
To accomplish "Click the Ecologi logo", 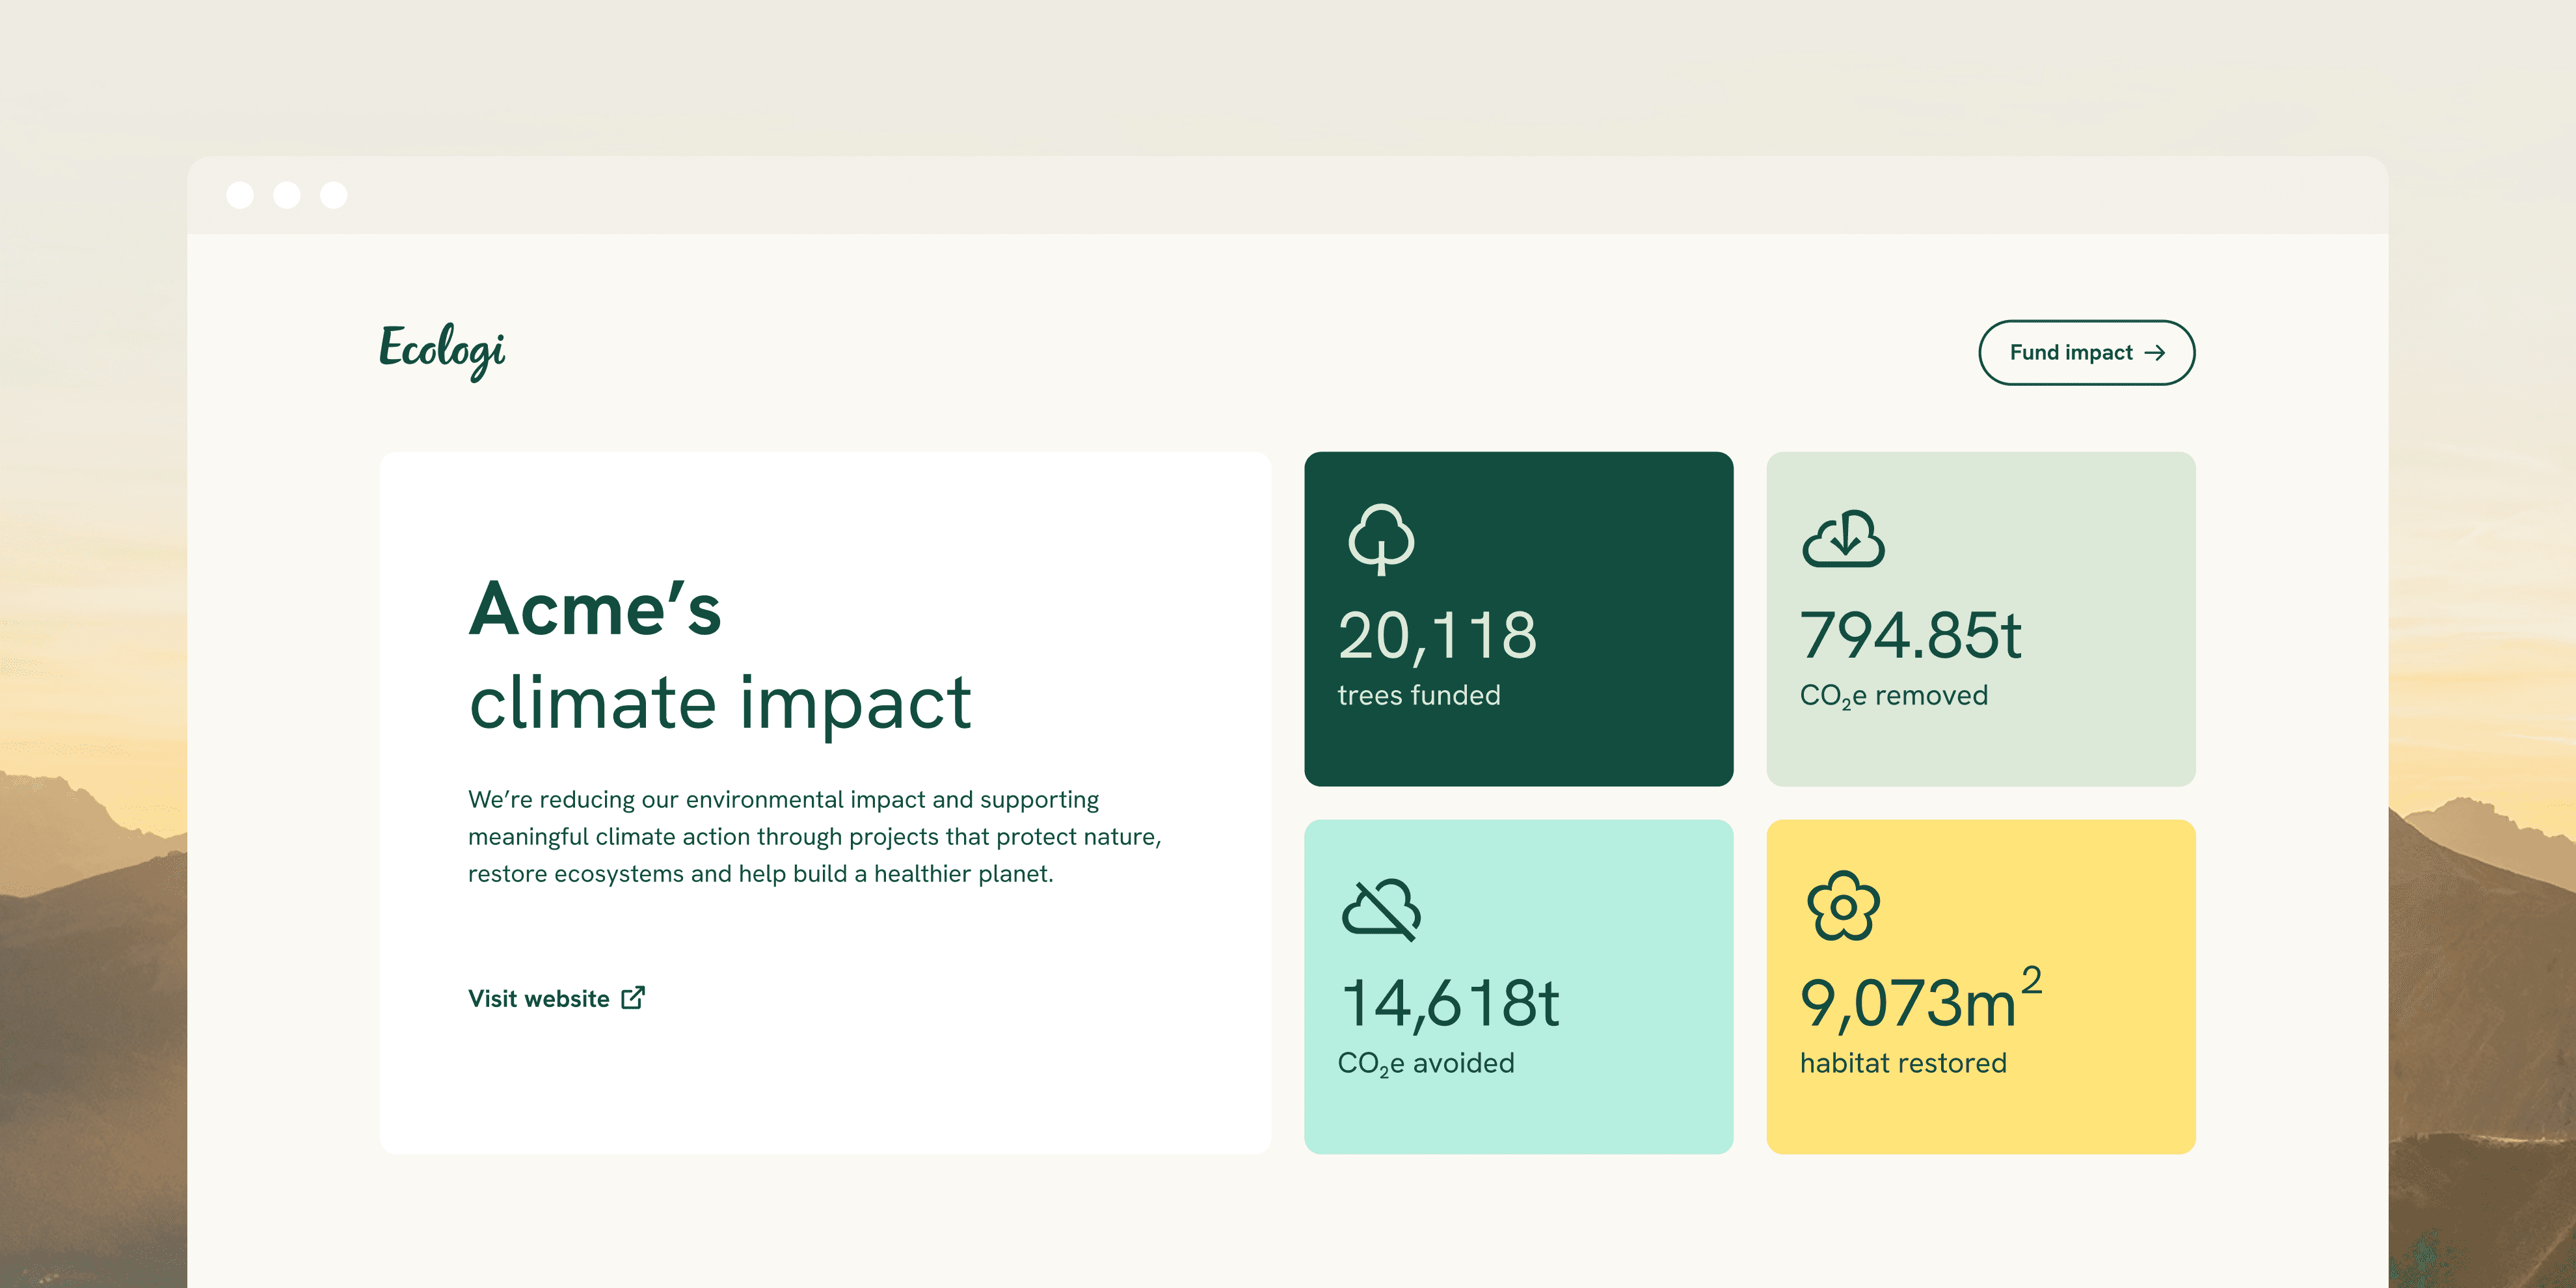I will pyautogui.click(x=442, y=351).
